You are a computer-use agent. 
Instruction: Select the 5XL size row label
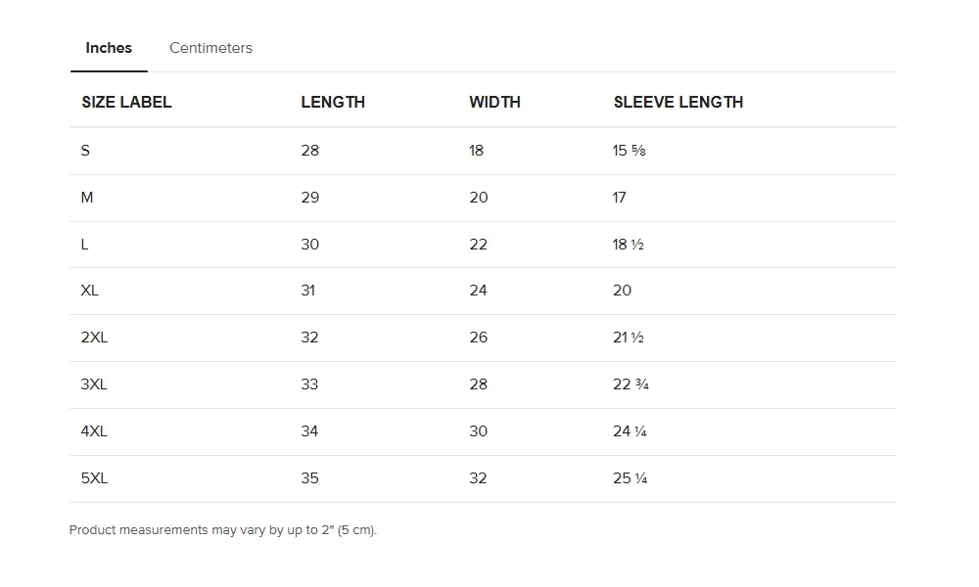click(94, 478)
